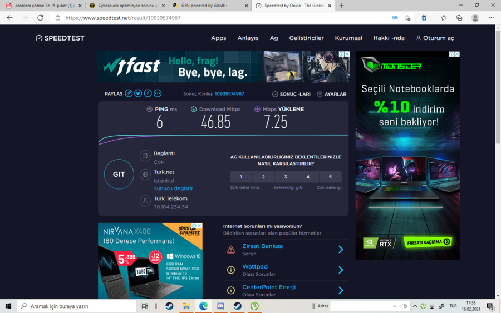This screenshot has height=313, width=501.
Task: Open SONUÇ-LARI results history
Action: click(x=291, y=94)
